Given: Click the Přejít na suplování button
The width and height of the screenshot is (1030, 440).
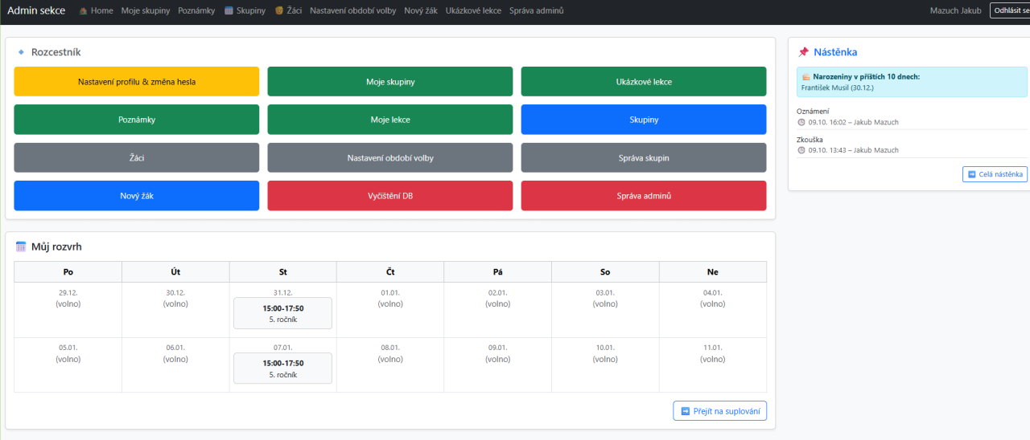Looking at the screenshot, I should [x=720, y=411].
